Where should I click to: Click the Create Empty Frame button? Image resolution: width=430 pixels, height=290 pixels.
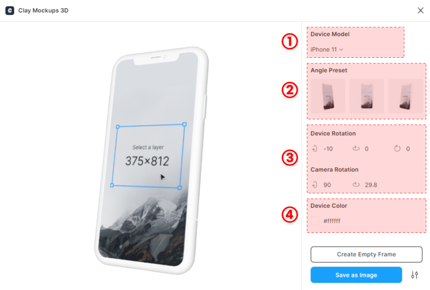pyautogui.click(x=367, y=254)
